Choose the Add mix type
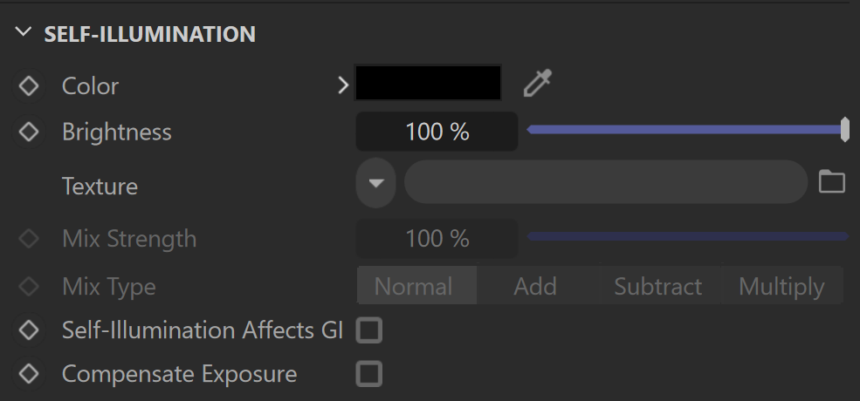 click(x=535, y=285)
